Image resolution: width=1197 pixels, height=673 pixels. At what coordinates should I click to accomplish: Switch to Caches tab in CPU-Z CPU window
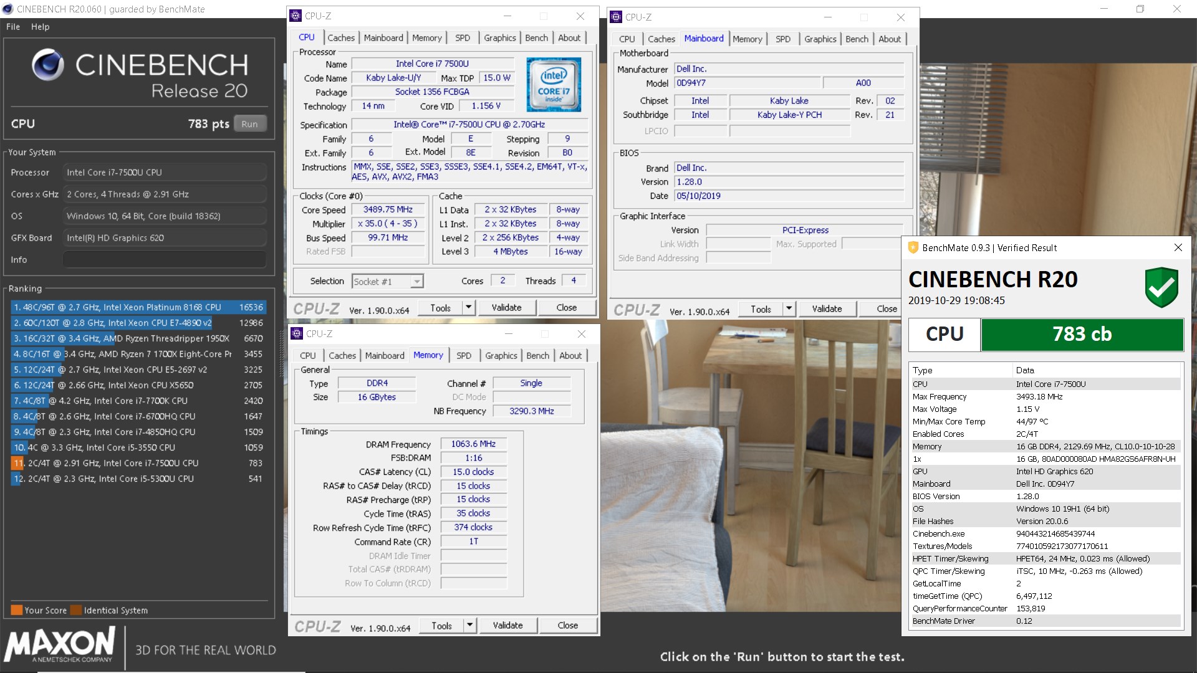(341, 38)
